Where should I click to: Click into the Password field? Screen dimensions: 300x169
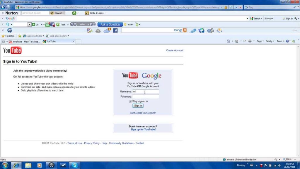pos(146,97)
